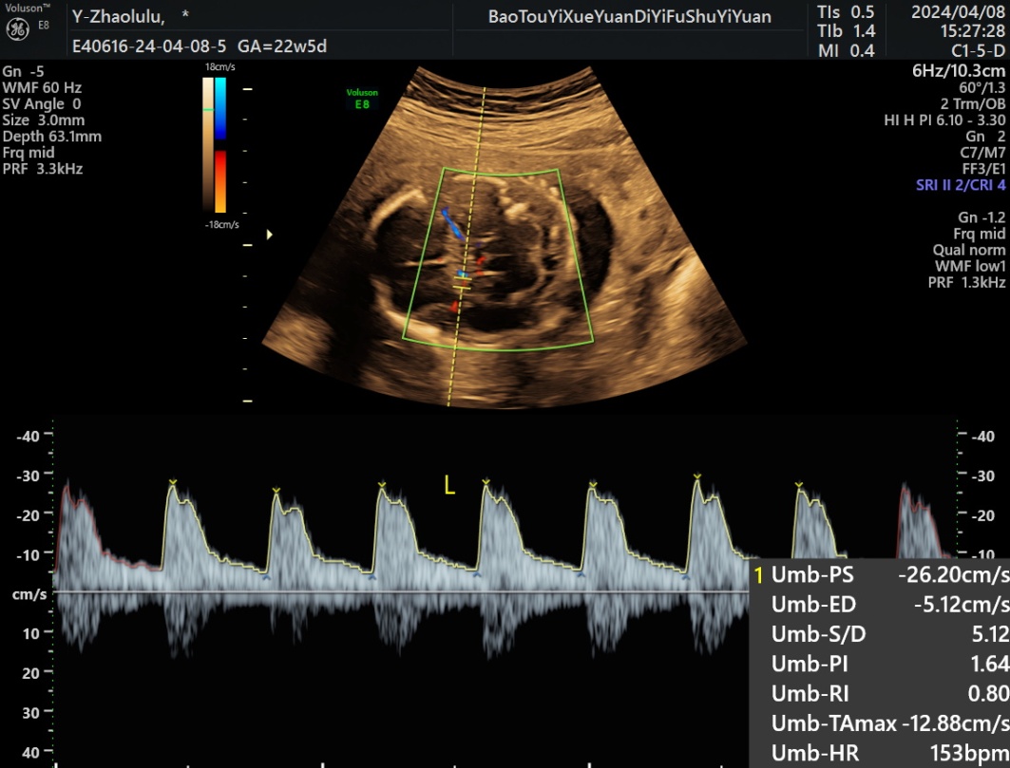Viewport: 1010px width, 768px height.
Task: Click the hospital name in the header
Action: 629,16
